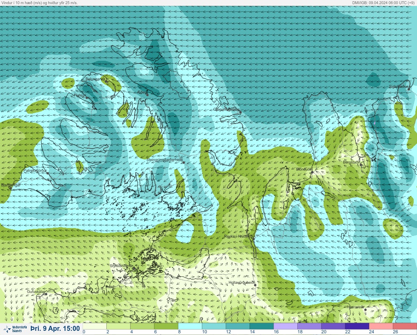Click the Hveravellir station label
The height and width of the screenshot is (335, 417).
click(x=356, y=307)
